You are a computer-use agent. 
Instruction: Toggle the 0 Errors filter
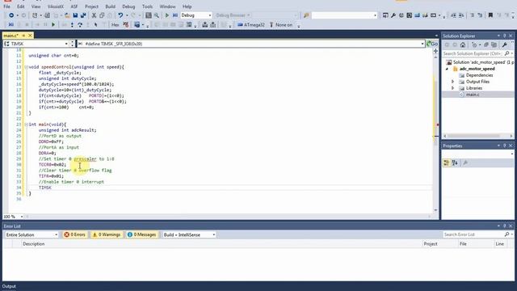point(74,234)
